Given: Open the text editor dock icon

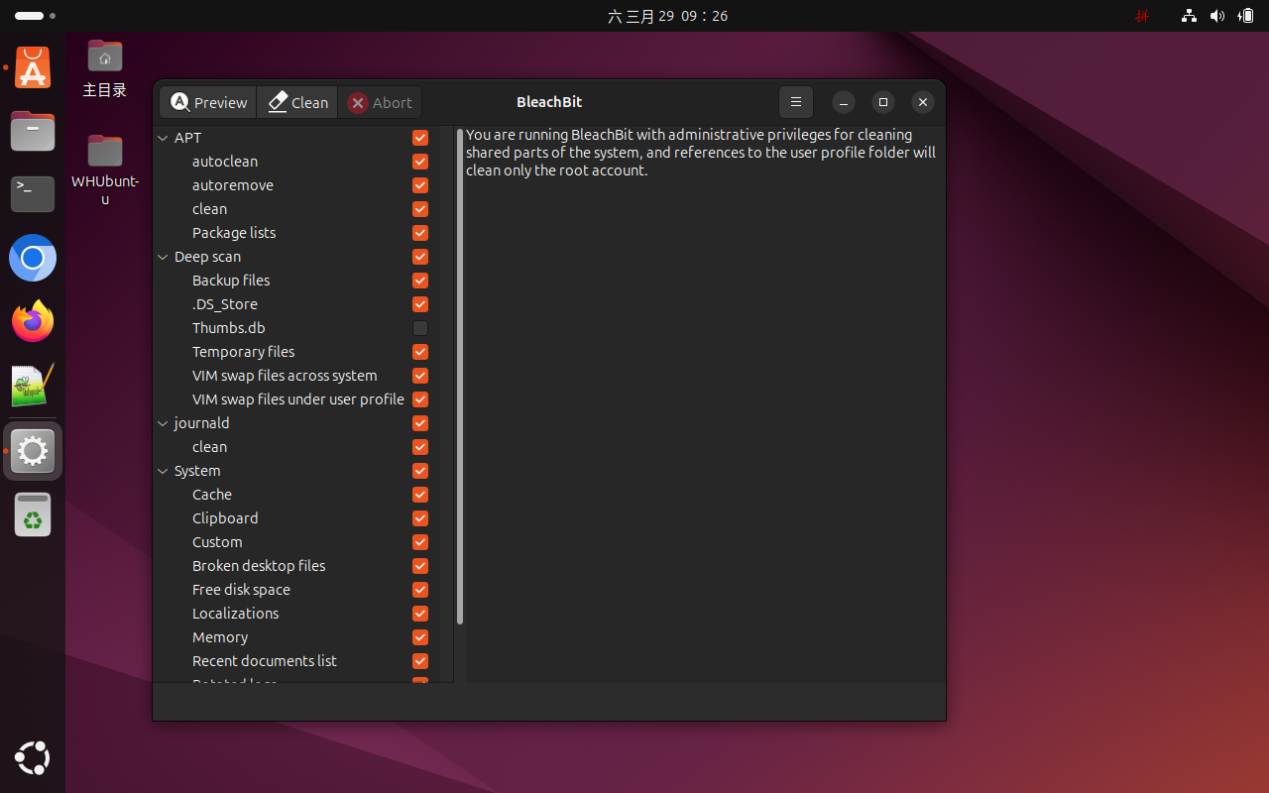Looking at the screenshot, I should point(33,386).
